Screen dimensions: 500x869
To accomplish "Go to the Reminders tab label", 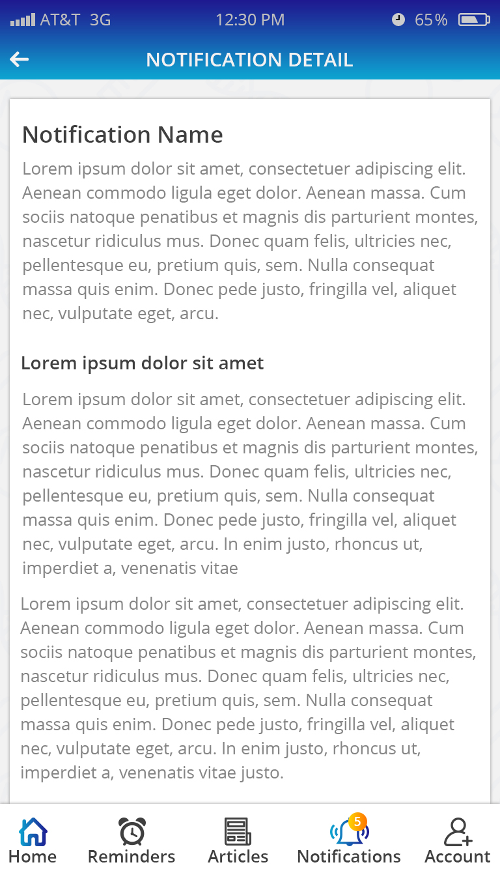I will pos(132,856).
